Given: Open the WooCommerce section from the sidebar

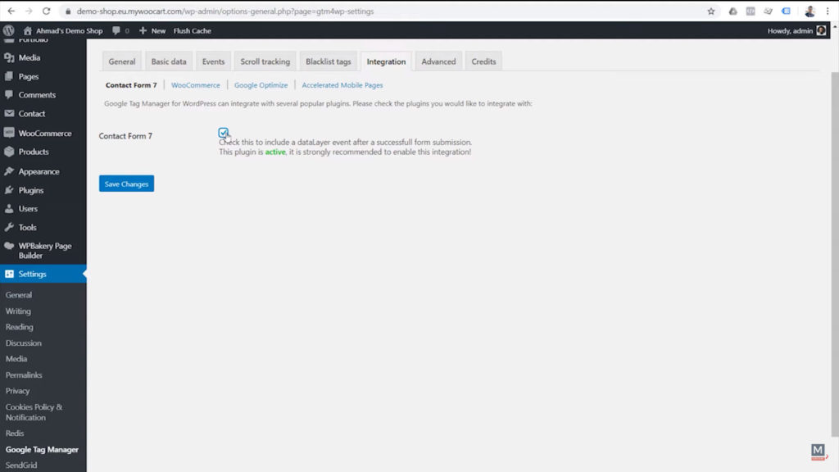Looking at the screenshot, I should pos(11,133).
